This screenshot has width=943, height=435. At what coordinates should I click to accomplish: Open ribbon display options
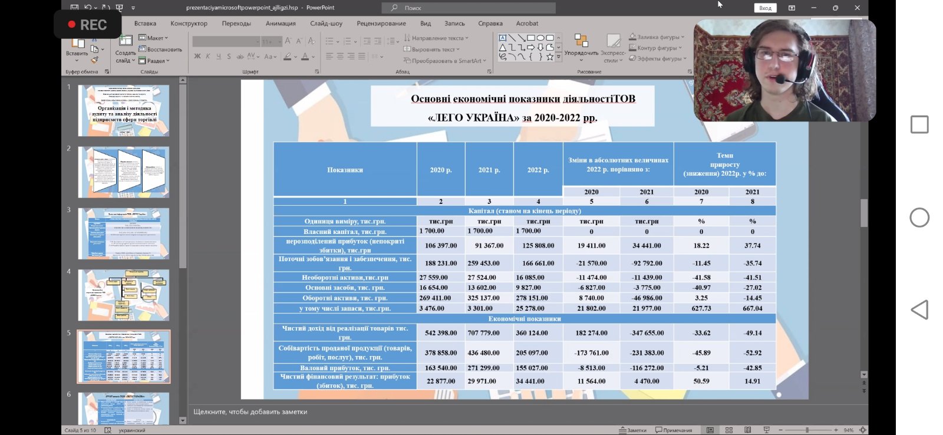[792, 8]
